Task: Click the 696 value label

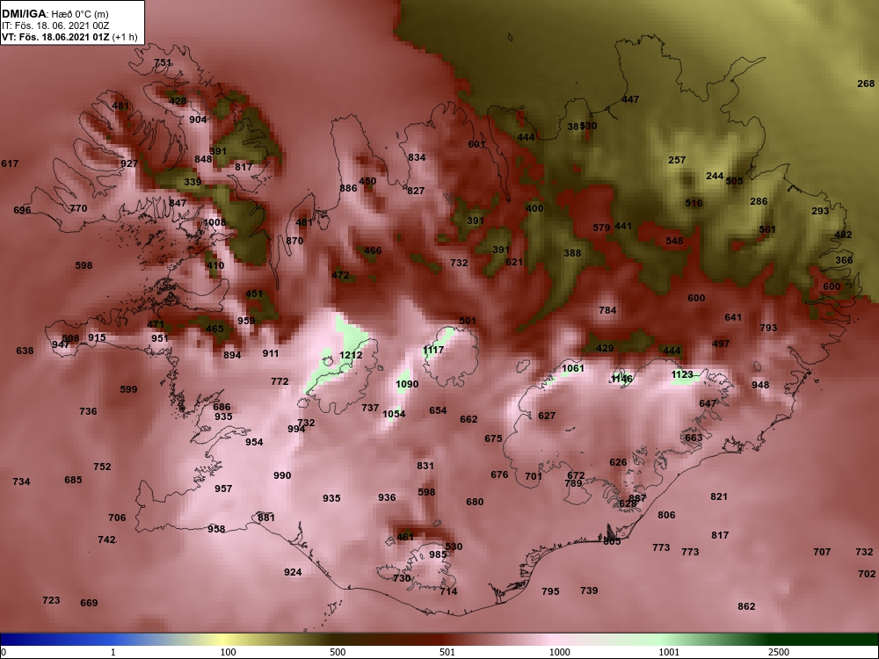Action: 23,210
